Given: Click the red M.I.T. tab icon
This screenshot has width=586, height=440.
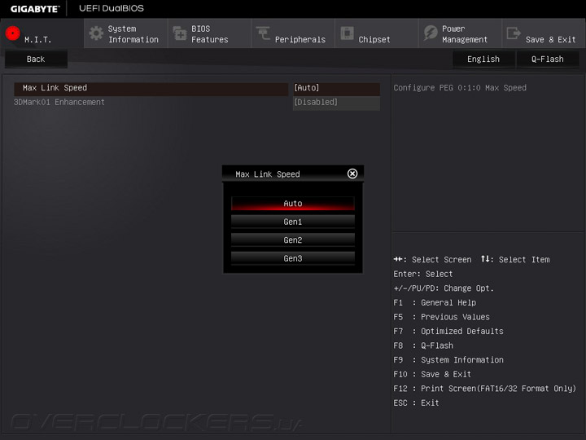Looking at the screenshot, I should [x=13, y=33].
